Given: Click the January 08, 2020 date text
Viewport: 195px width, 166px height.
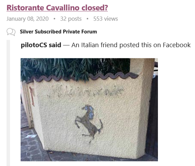Looking at the screenshot, I should [x=27, y=19].
